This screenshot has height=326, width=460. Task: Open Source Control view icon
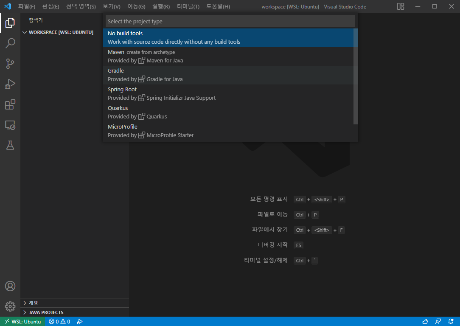(x=10, y=64)
